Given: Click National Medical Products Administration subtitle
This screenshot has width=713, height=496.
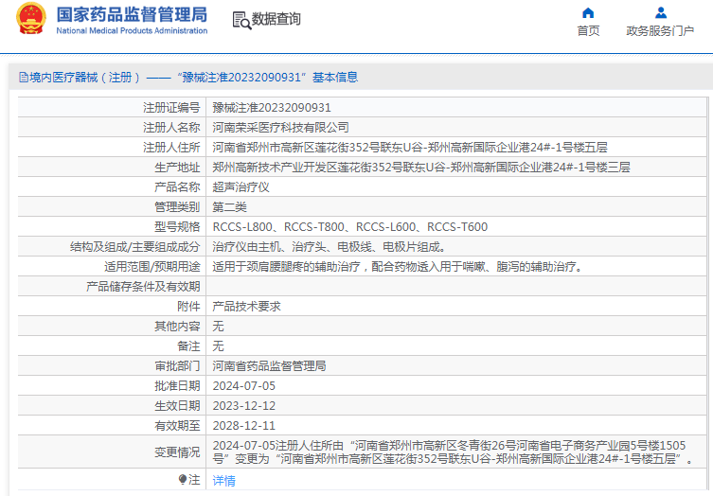Looking at the screenshot, I should 132,31.
